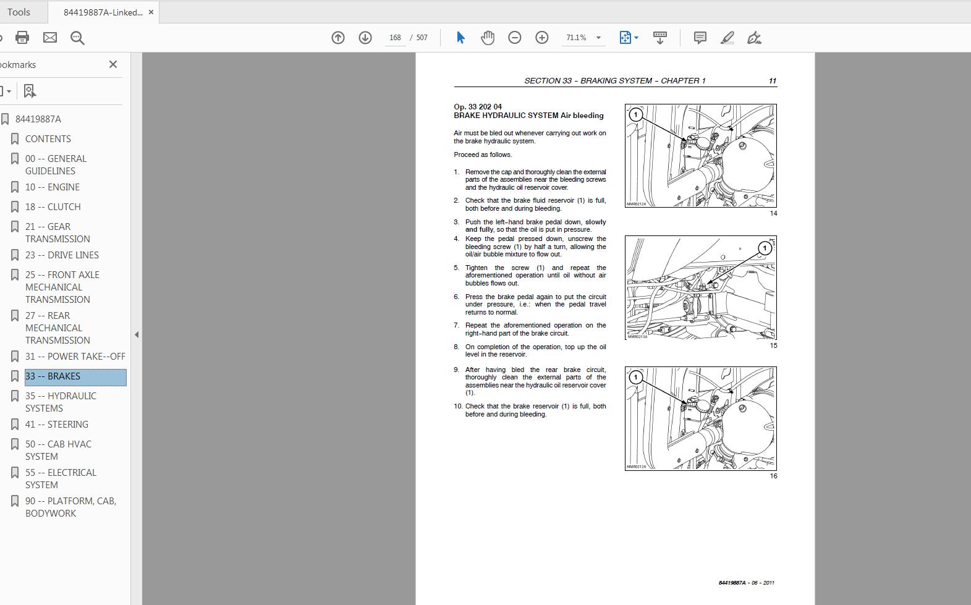Viewport: 971px width, 605px height.
Task: Click the 'Op. 33 202 04' operation code
Action: pyautogui.click(x=478, y=107)
